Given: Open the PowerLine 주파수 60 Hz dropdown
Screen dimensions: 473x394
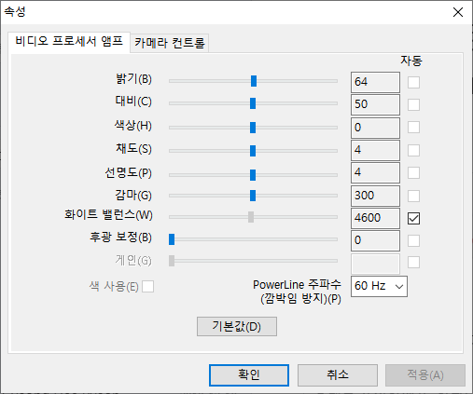Looking at the screenshot, I should click(379, 286).
